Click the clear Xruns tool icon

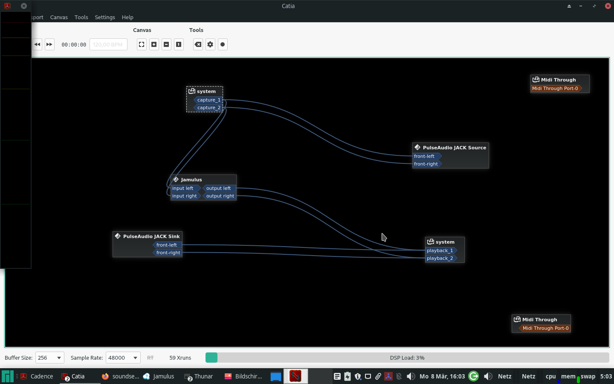click(x=198, y=44)
